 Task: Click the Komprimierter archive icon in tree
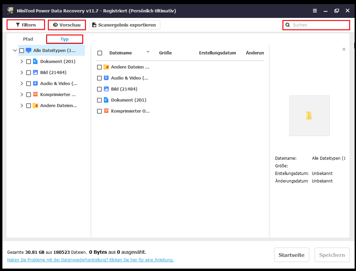click(x=35, y=94)
